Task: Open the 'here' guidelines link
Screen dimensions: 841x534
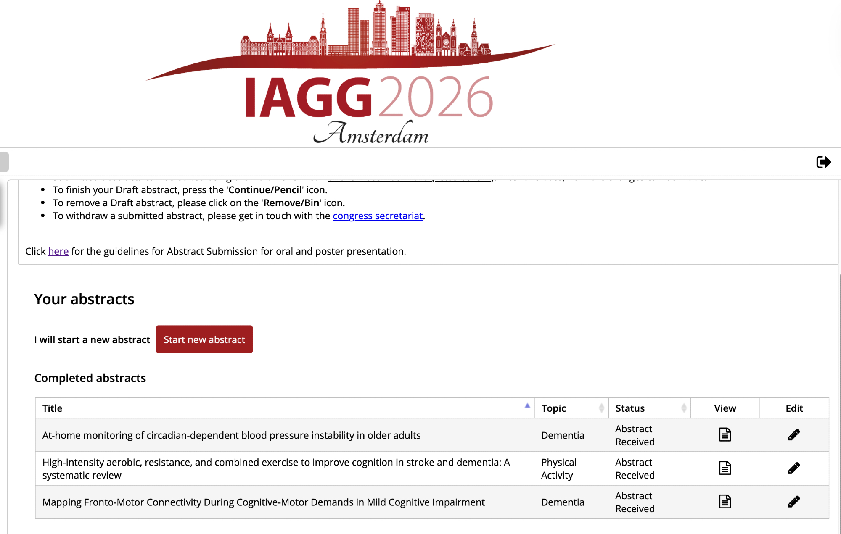Action: click(58, 251)
